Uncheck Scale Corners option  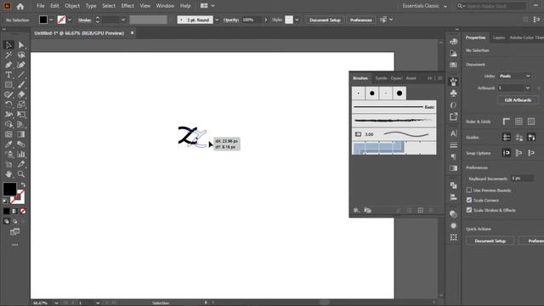(x=469, y=201)
